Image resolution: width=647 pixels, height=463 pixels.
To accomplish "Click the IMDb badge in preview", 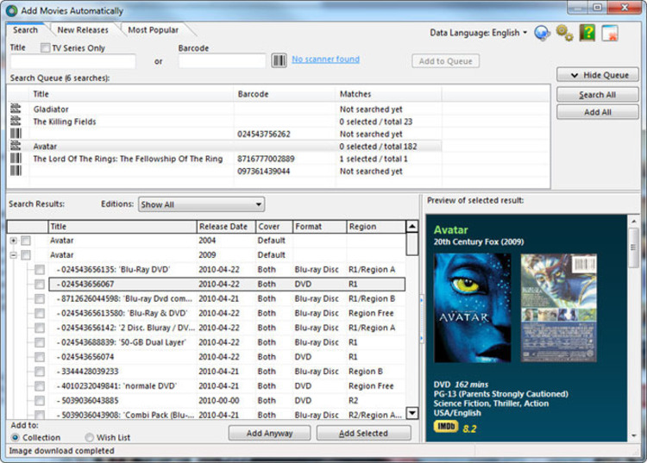I will pyautogui.click(x=446, y=426).
